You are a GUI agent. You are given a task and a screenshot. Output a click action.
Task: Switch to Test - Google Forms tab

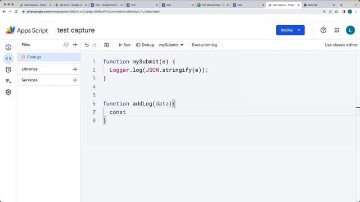(x=106, y=5)
